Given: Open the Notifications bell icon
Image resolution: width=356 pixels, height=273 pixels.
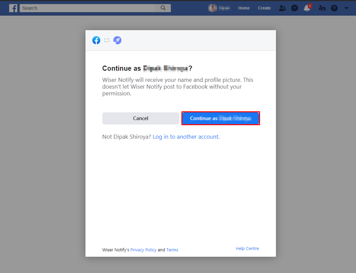Looking at the screenshot, I should click(307, 8).
